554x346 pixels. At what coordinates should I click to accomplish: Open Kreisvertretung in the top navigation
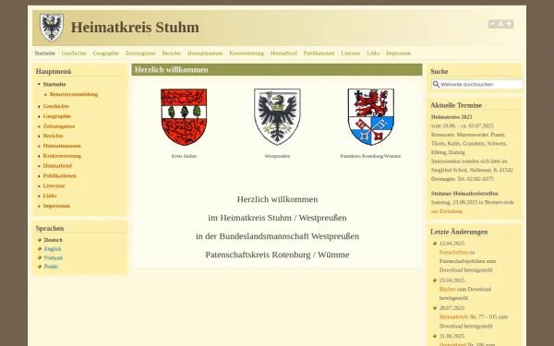[247, 54]
